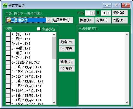
Task: Enable the 我要多选 checkbox
Action: pyautogui.click(x=39, y=29)
